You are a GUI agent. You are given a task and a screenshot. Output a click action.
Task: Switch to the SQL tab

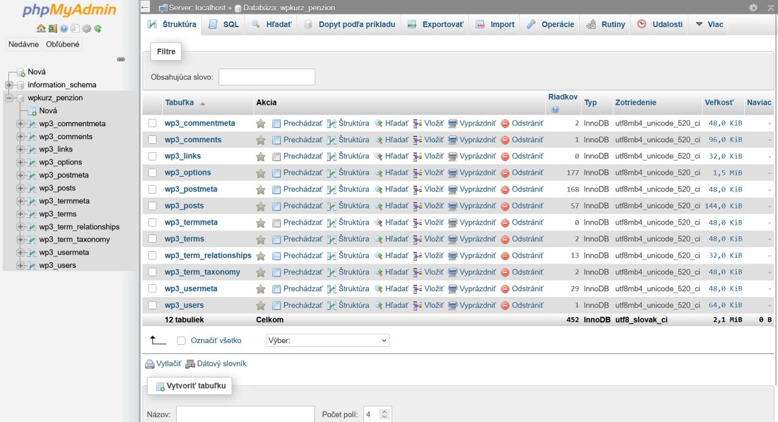click(224, 25)
